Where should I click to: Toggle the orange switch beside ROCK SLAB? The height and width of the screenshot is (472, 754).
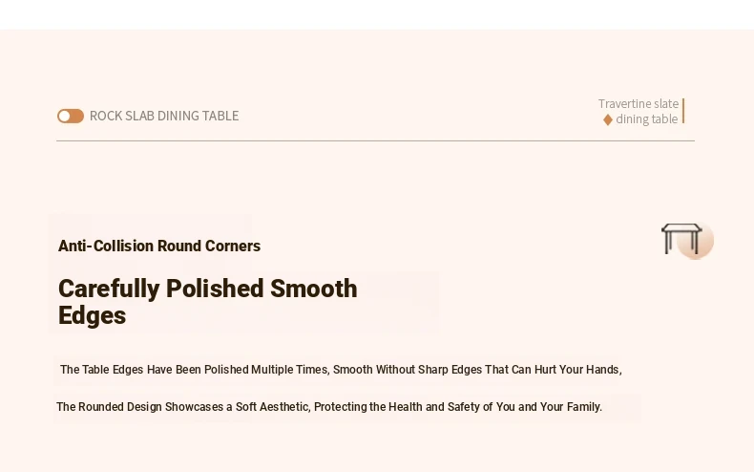pyautogui.click(x=71, y=116)
